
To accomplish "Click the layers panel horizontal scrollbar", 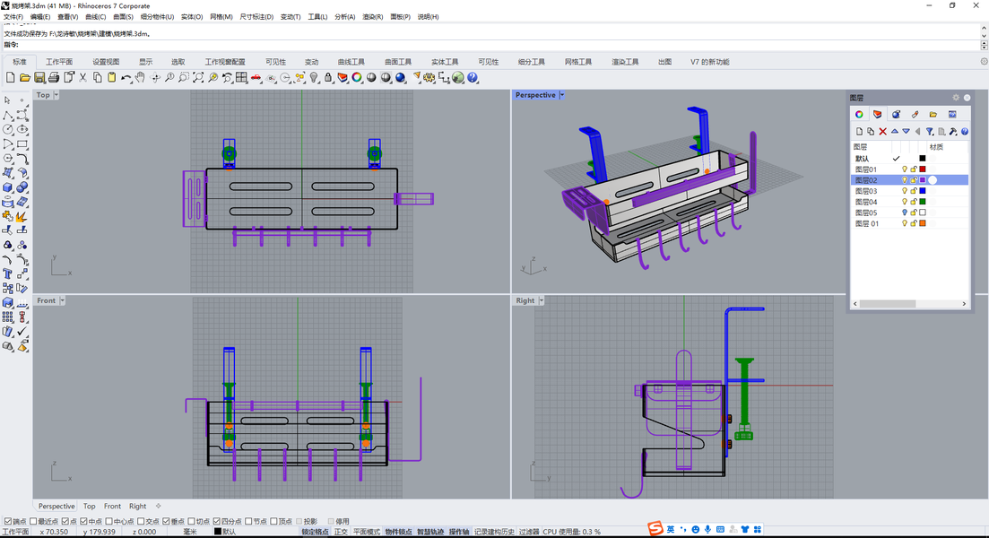I will click(909, 303).
